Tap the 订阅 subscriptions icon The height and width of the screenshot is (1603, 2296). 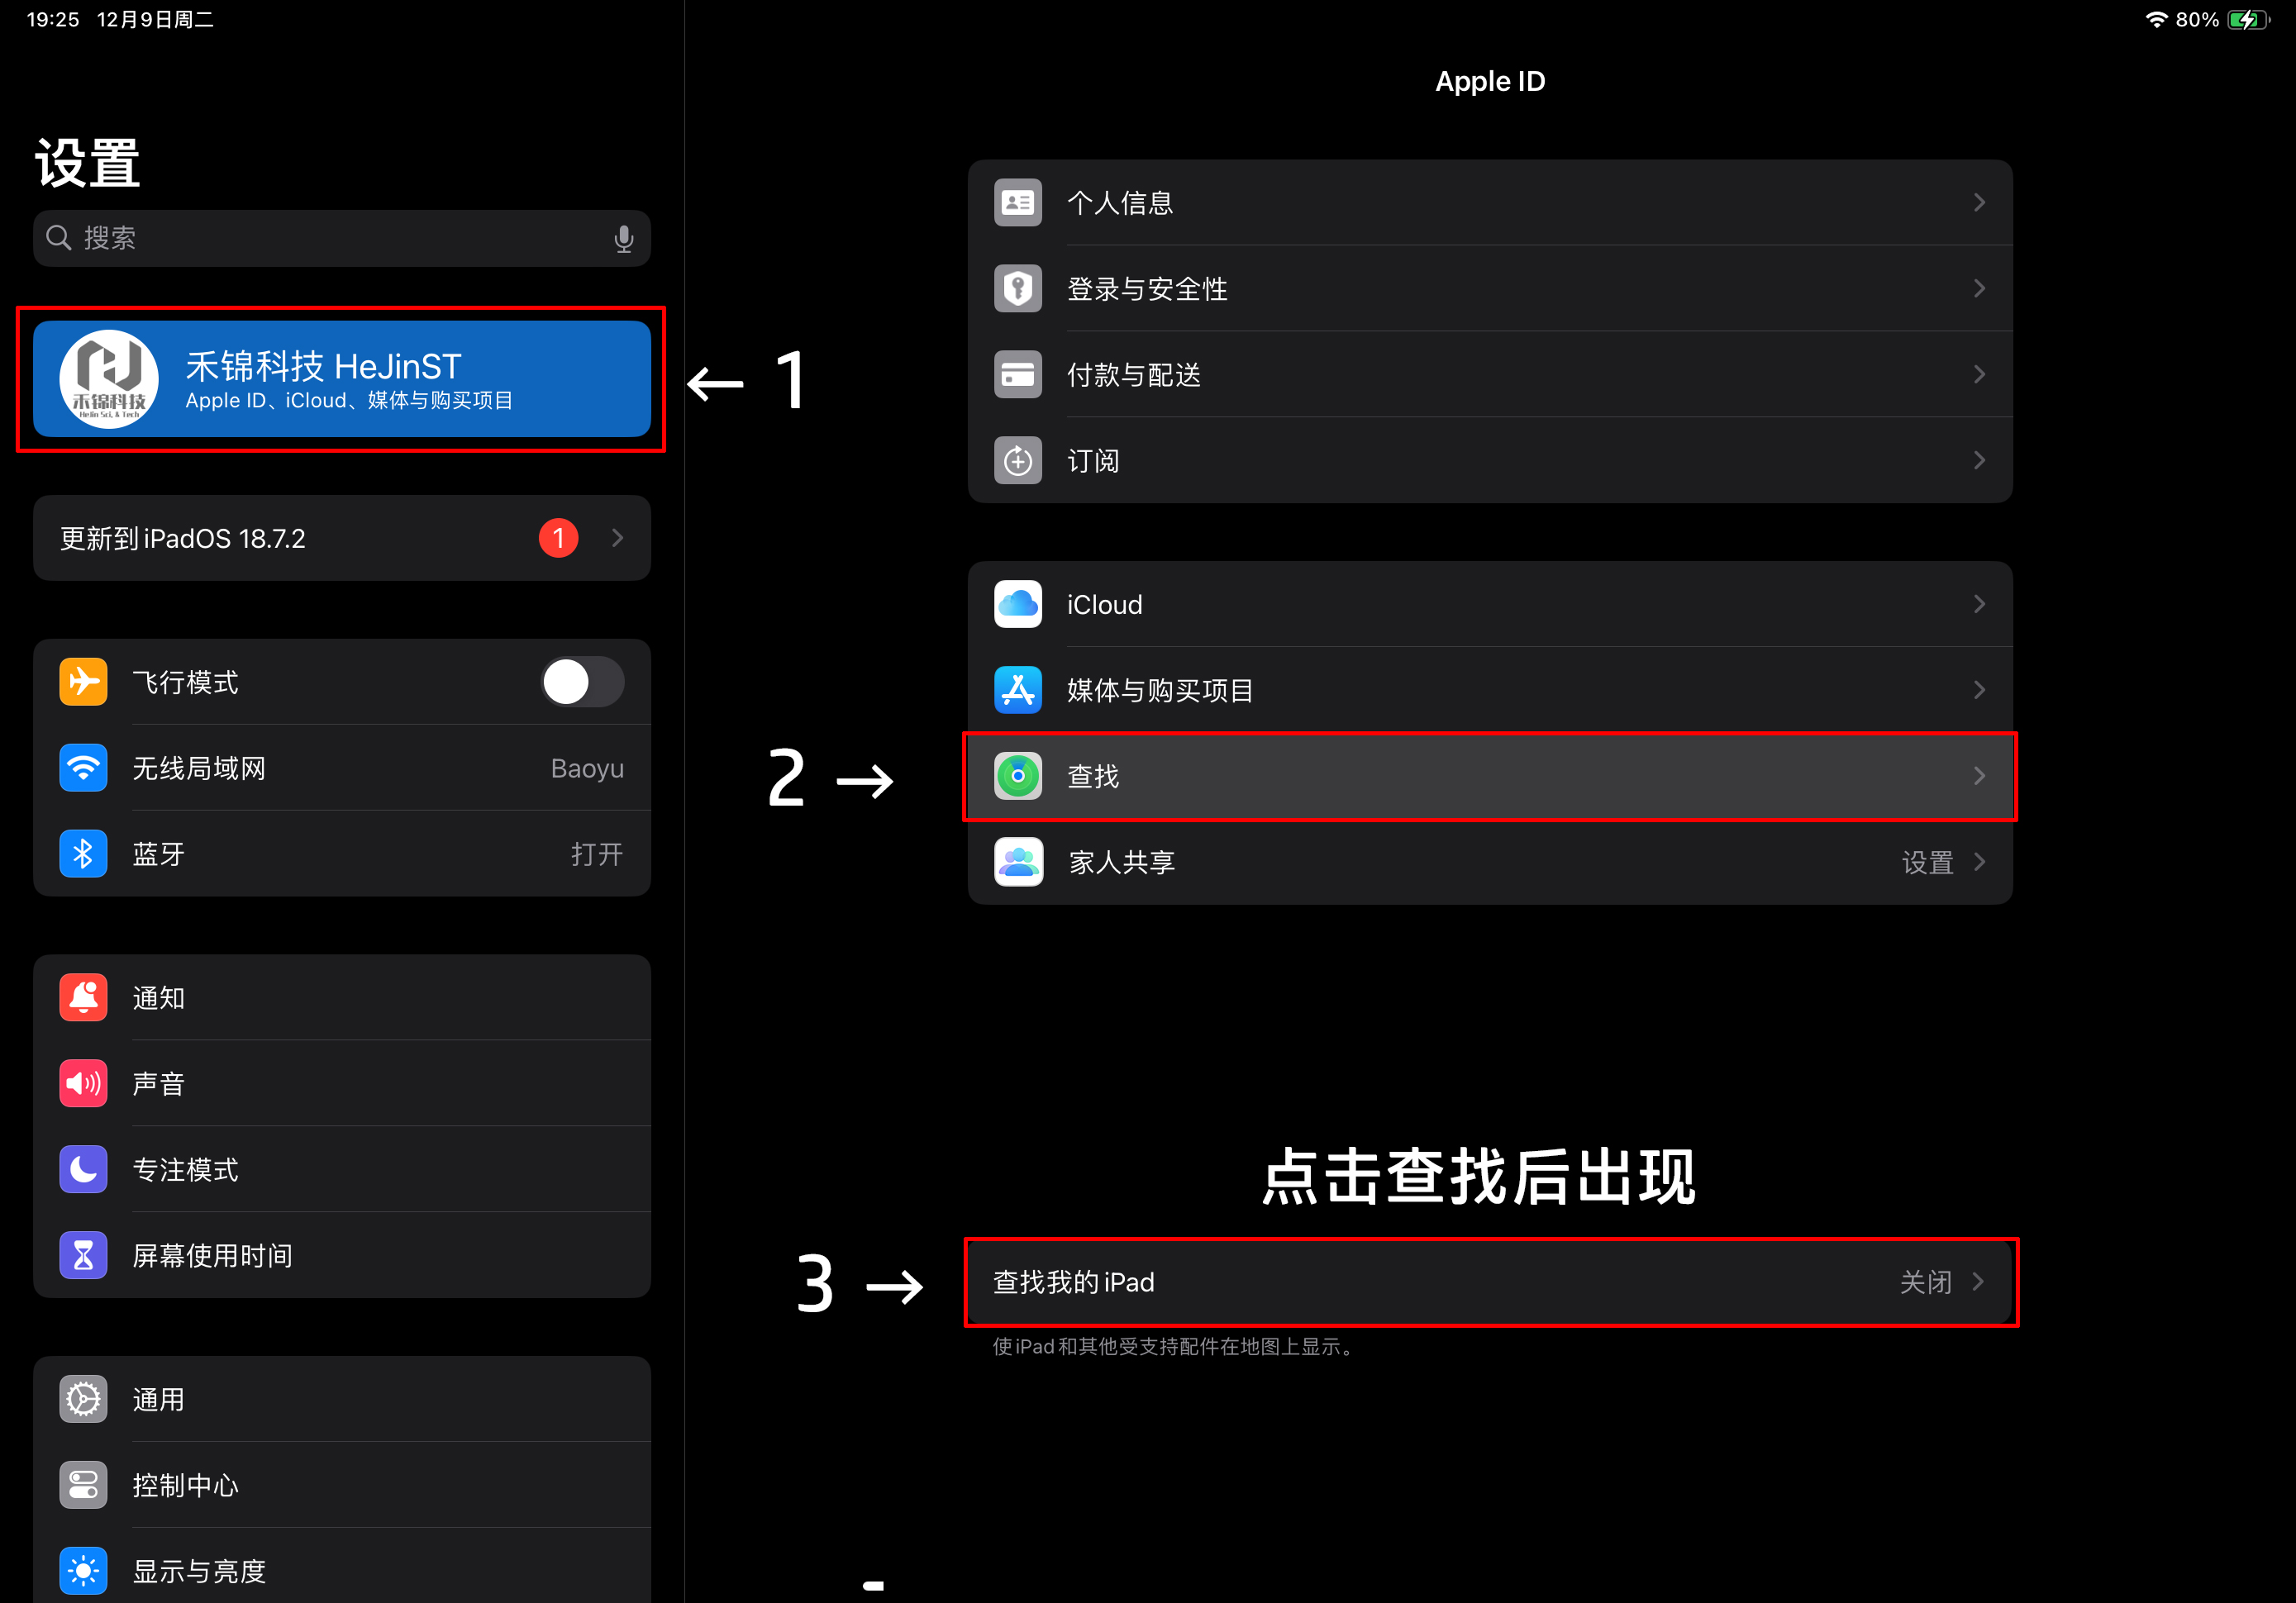point(1018,461)
